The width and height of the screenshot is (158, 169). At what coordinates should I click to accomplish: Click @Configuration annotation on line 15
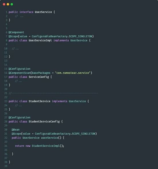[19, 69]
